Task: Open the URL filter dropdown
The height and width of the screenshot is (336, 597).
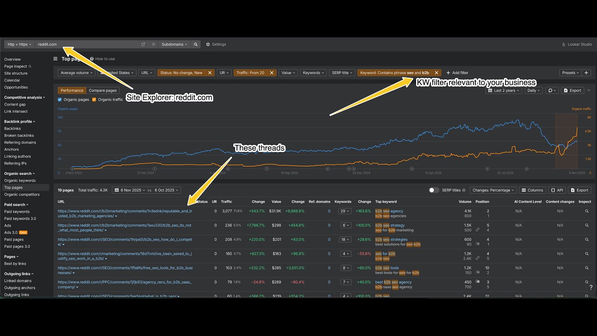Action: tap(147, 73)
